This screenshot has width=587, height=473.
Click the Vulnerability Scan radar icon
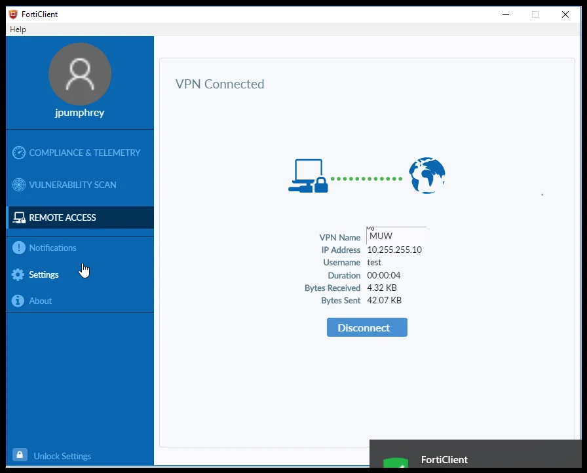click(19, 185)
